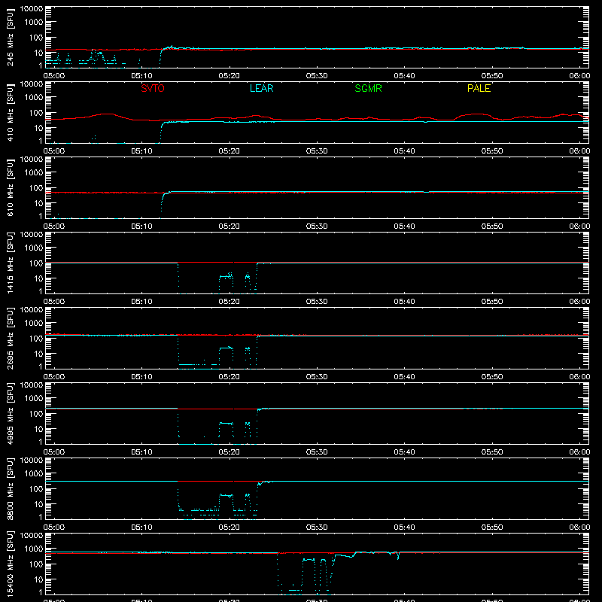The width and height of the screenshot is (602, 602).
Task: Click the 10 tick label on 1415 MHz plot
Action: coord(38,278)
